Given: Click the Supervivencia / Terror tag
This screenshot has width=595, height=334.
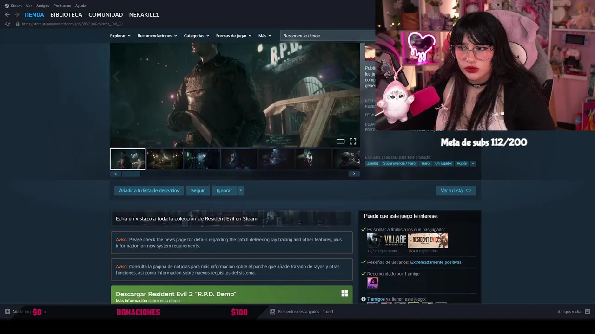Looking at the screenshot, I should (400, 163).
